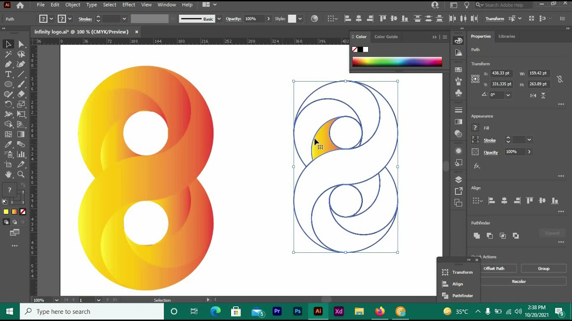The image size is (572, 321).
Task: Open the Color panel palette icon
Action: coord(458,41)
